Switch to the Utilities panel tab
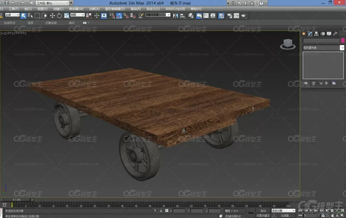The image size is (346, 218). click(336, 34)
